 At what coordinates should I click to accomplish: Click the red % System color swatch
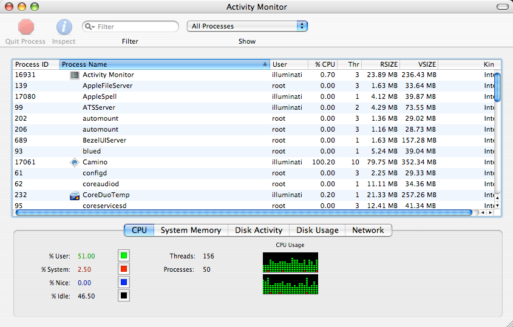tap(124, 269)
